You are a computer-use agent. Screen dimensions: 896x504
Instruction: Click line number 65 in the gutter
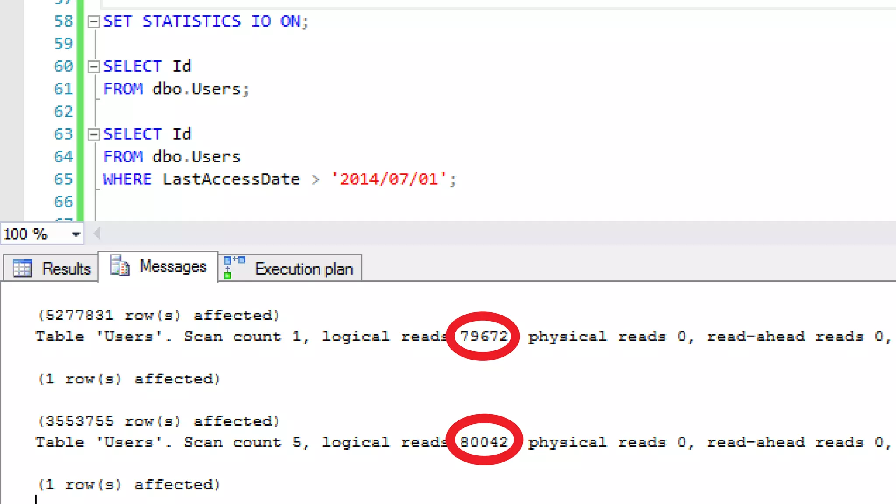coord(63,179)
